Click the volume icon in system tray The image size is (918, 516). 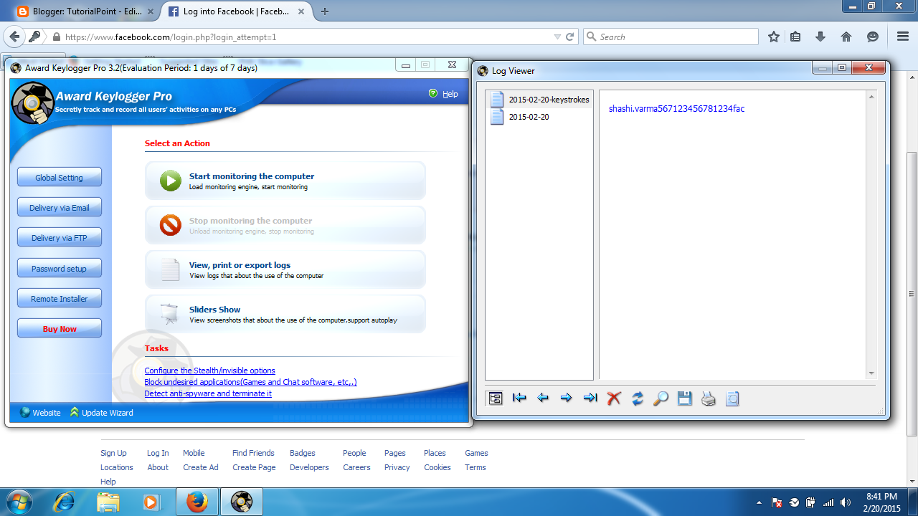[x=845, y=502]
